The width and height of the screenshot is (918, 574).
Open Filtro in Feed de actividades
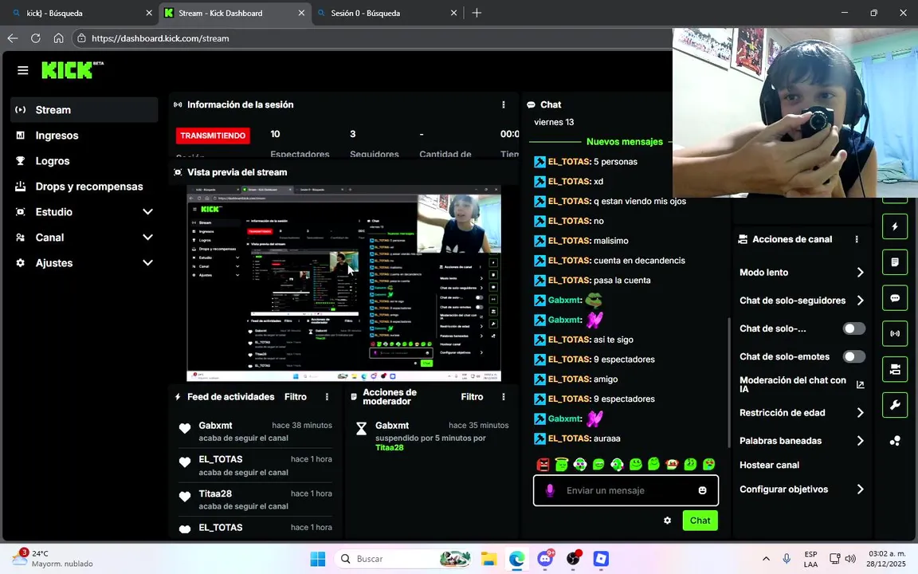[x=296, y=397]
